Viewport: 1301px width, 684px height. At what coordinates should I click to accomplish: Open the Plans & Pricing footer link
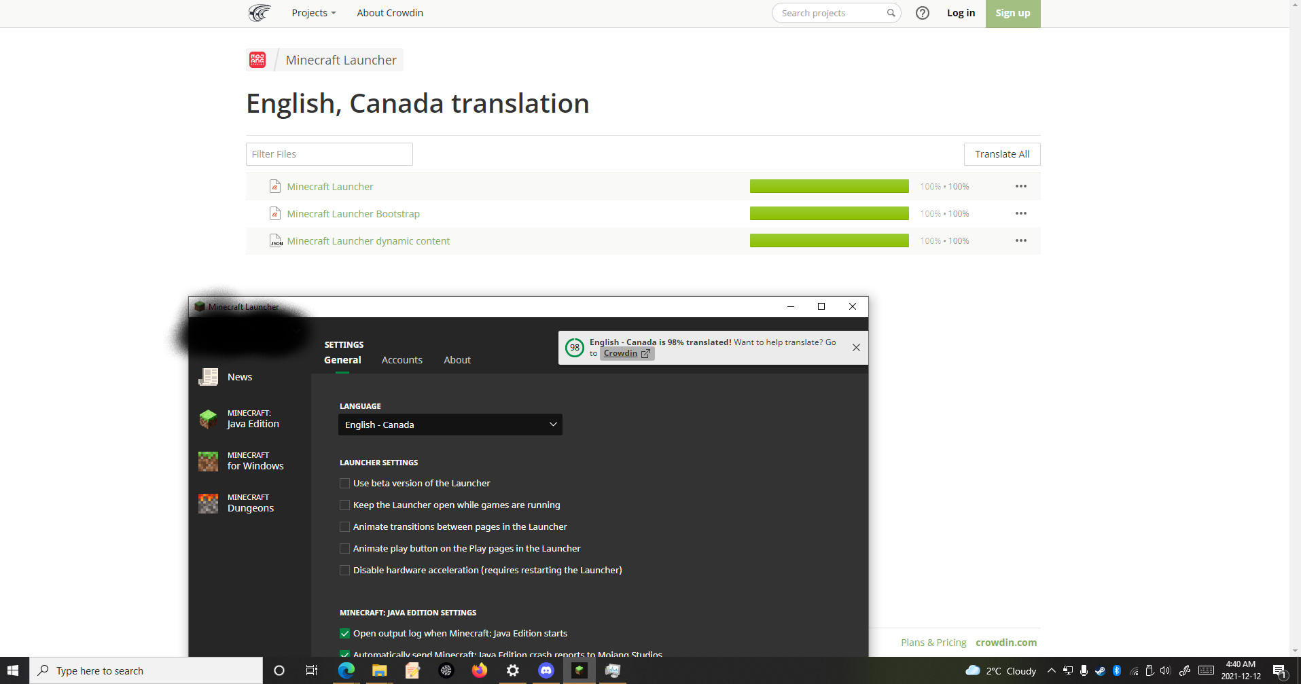[933, 643]
